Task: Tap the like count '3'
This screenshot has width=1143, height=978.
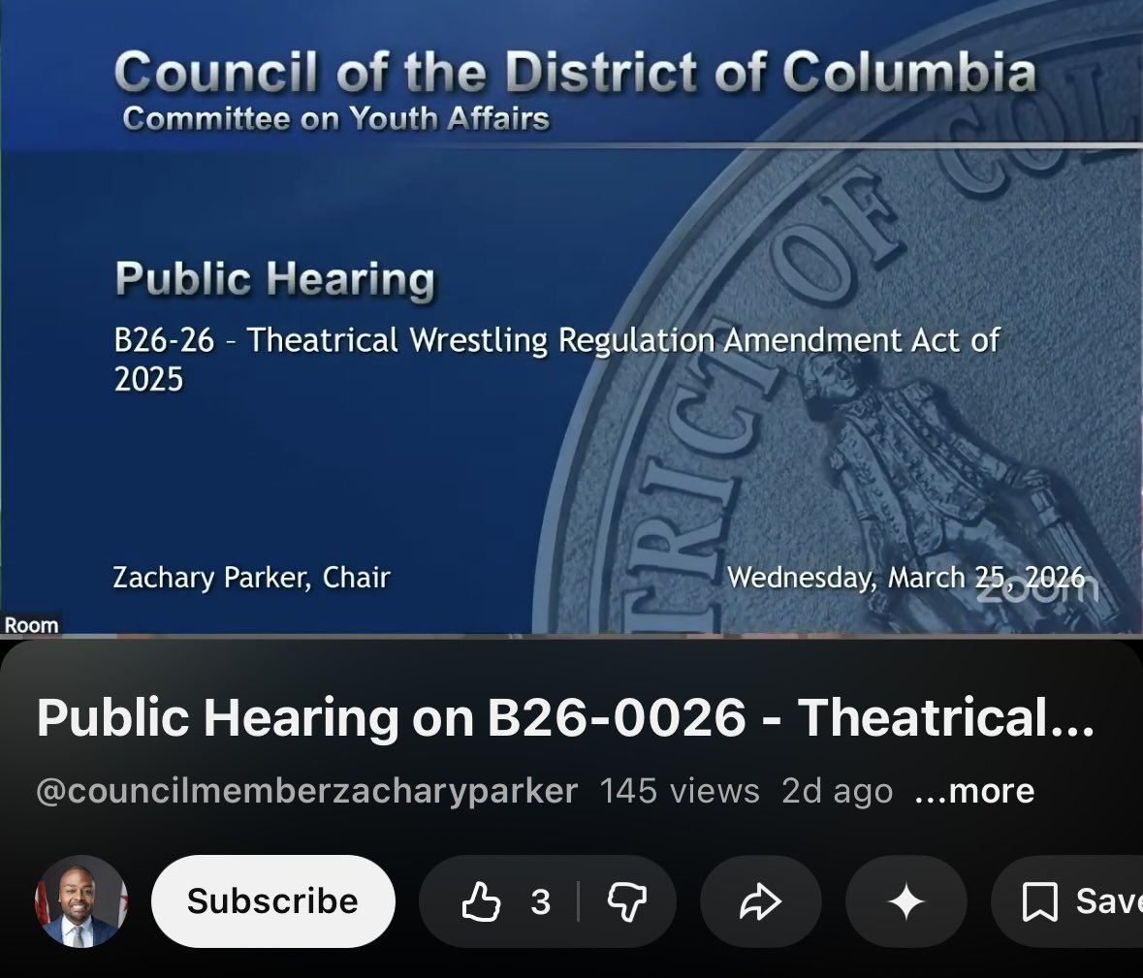Action: point(540,901)
